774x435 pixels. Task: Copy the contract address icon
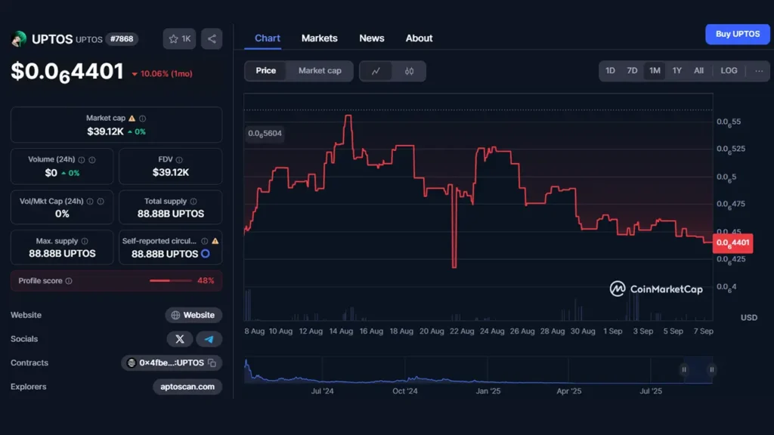pos(212,363)
